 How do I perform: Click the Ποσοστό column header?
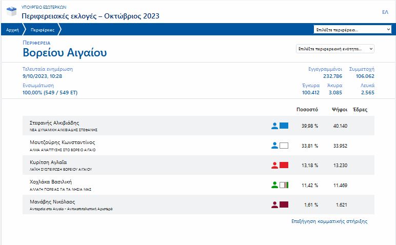308,110
